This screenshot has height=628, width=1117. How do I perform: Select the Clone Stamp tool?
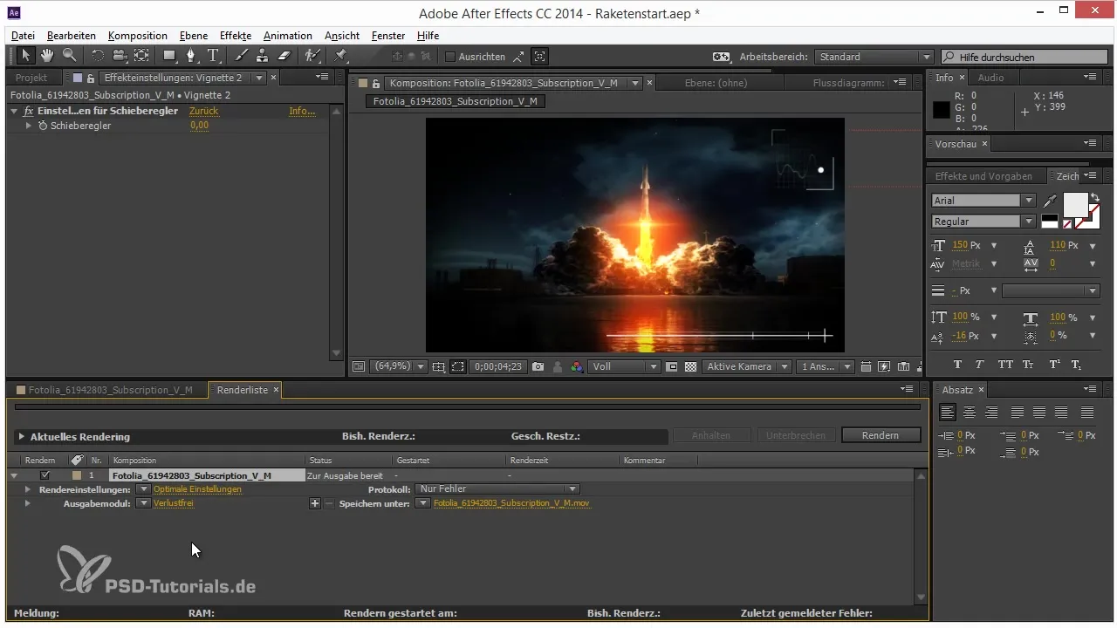tap(263, 56)
